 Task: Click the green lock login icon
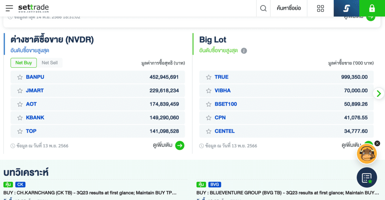(372, 8)
